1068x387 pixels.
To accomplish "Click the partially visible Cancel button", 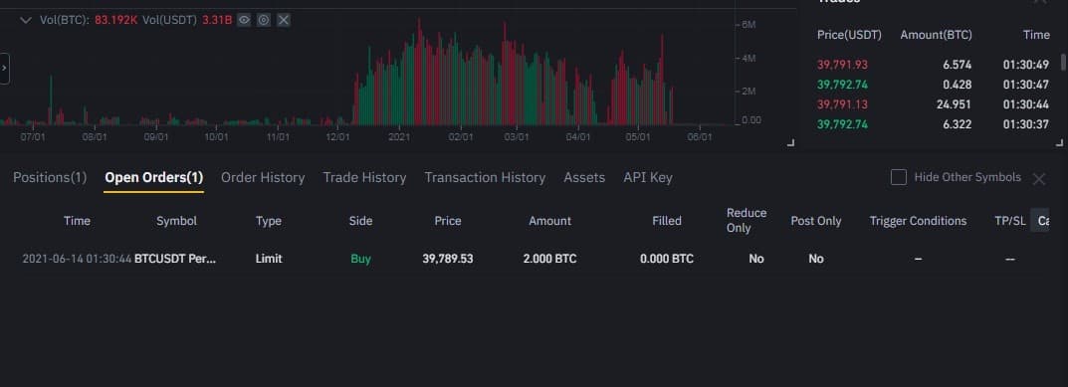I will click(x=1039, y=220).
